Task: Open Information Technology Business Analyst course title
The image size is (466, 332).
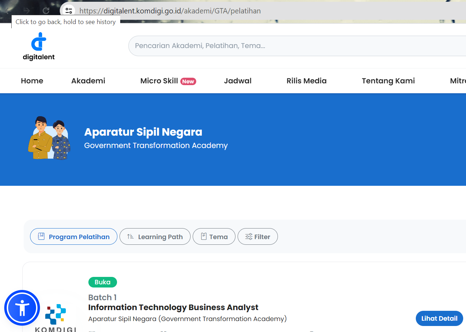Action: 173,307
